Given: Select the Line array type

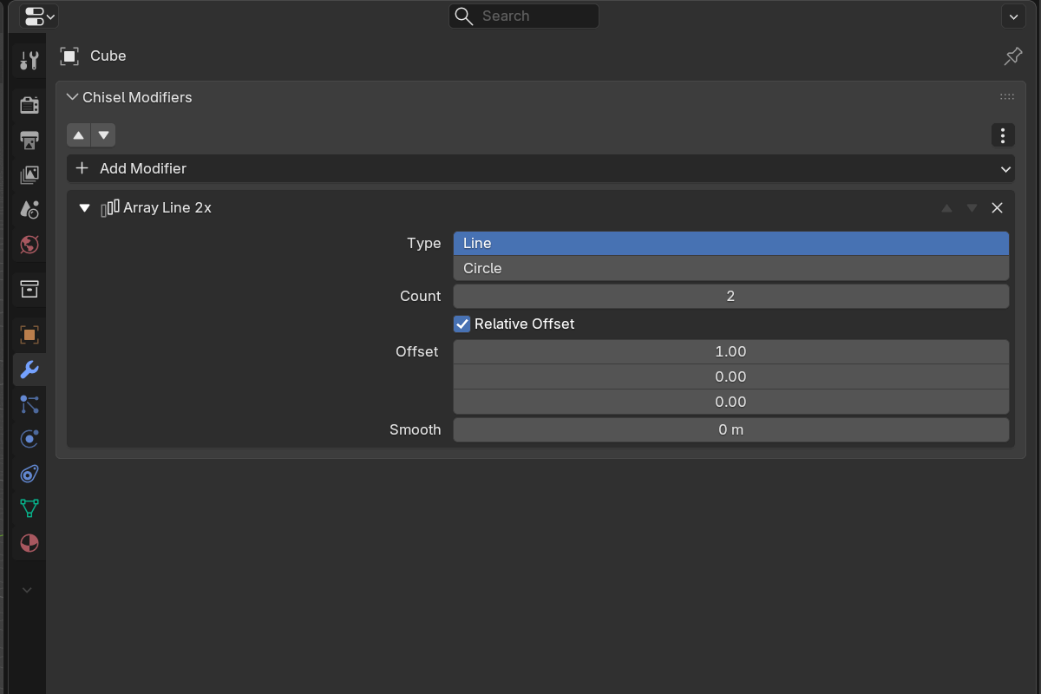Looking at the screenshot, I should point(731,244).
